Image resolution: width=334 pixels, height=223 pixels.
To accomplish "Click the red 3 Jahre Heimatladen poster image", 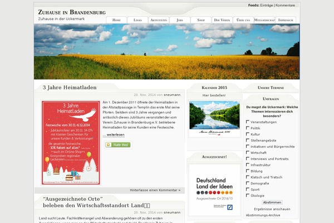I will [71, 143].
